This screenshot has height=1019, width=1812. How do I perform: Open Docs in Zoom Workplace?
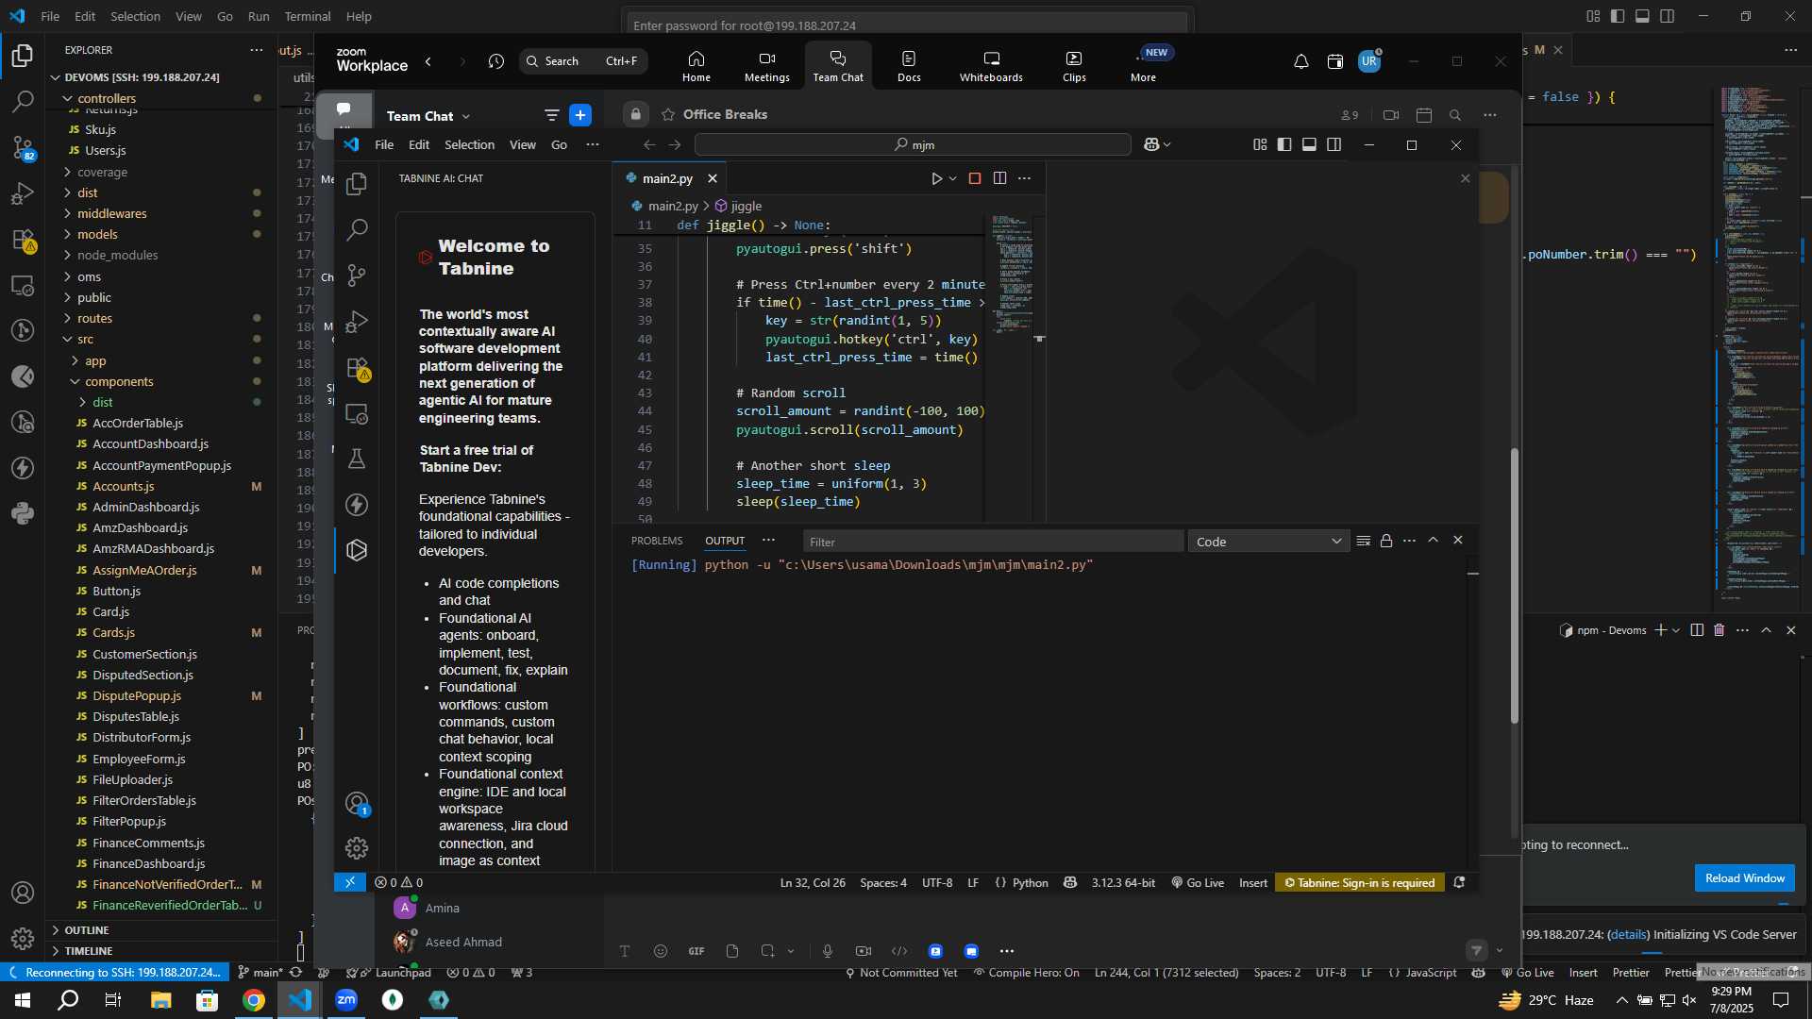[909, 65]
